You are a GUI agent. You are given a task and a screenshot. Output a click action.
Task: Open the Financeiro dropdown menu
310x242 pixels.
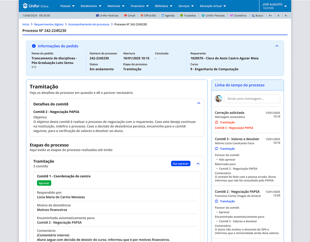pos(140,6)
